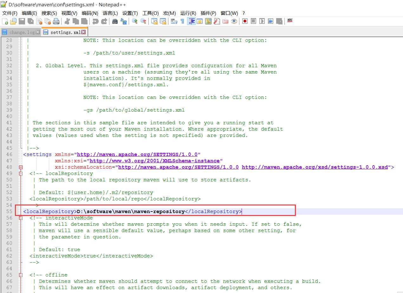Open the Replace dialog icon

[x=123, y=21]
